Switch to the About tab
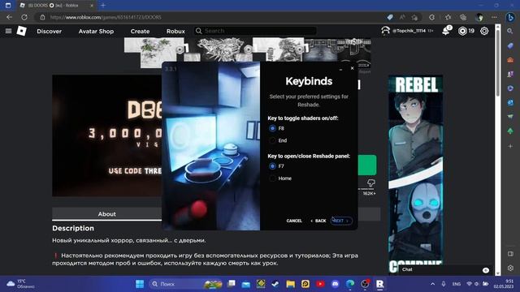This screenshot has height=292, width=520. (106, 214)
